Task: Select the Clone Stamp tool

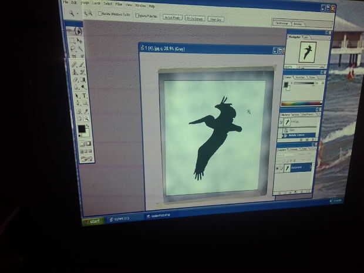Action: (75, 72)
